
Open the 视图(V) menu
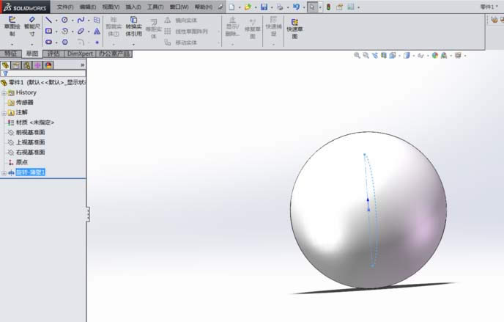(111, 7)
